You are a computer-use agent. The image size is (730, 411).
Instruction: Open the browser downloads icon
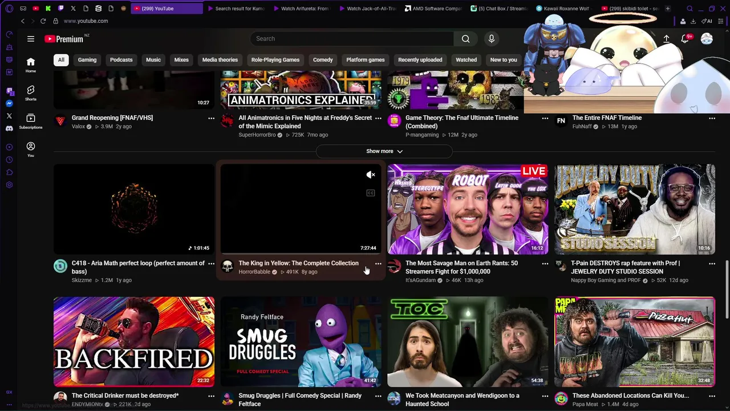point(693,21)
